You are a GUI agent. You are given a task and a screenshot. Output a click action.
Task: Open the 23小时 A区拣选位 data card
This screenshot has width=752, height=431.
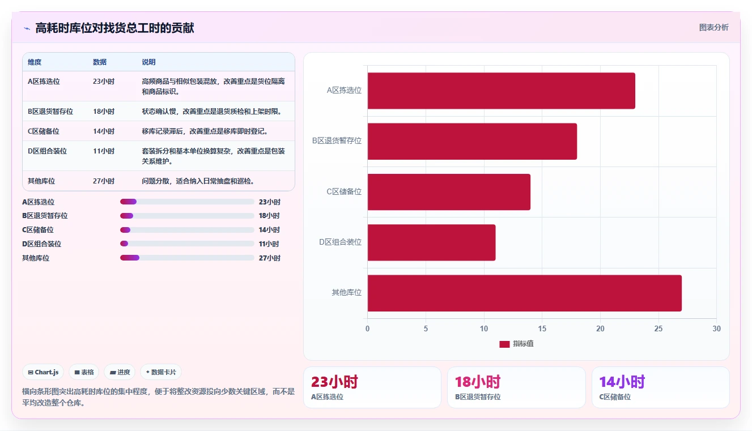(x=372, y=387)
